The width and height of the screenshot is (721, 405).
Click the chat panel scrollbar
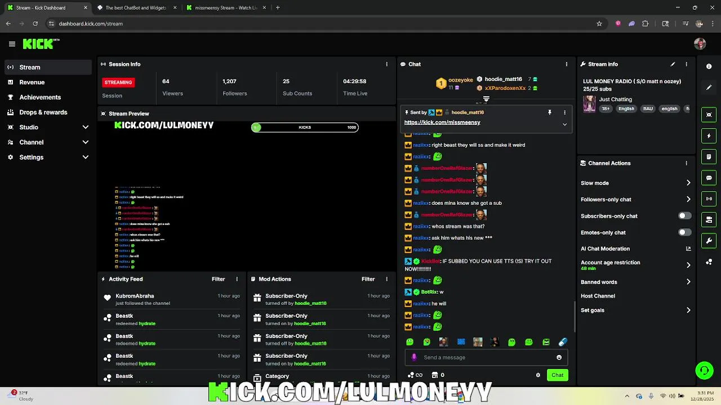tap(575, 317)
